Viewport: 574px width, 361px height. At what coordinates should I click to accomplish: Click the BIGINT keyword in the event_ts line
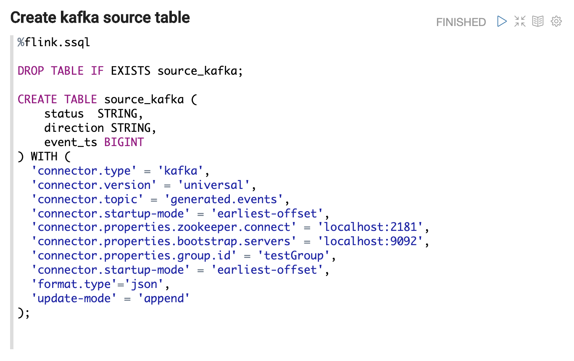click(124, 142)
